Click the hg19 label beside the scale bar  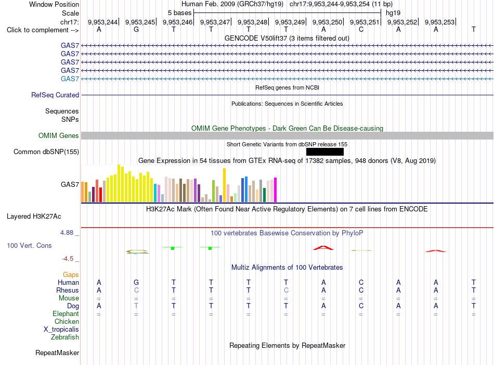tap(393, 13)
